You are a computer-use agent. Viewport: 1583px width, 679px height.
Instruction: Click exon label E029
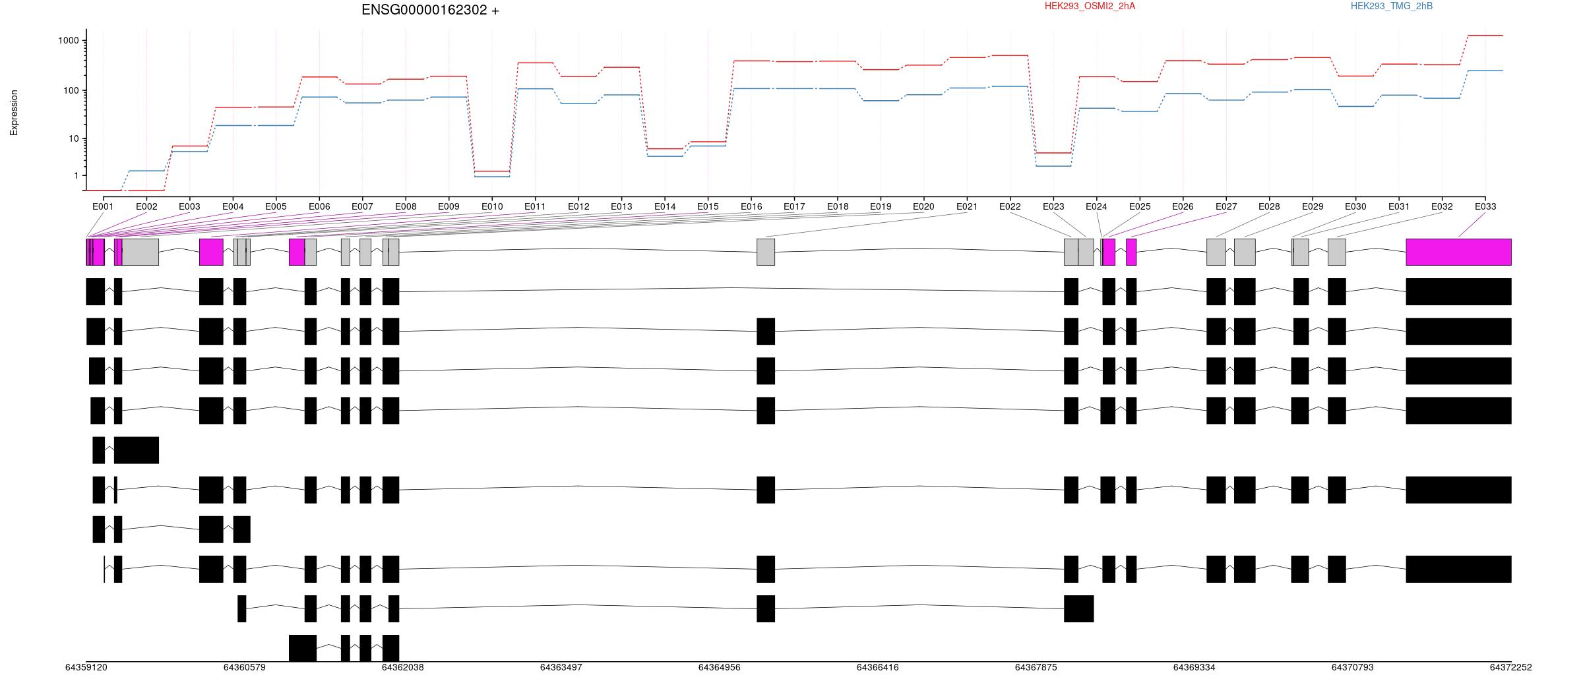[1313, 206]
